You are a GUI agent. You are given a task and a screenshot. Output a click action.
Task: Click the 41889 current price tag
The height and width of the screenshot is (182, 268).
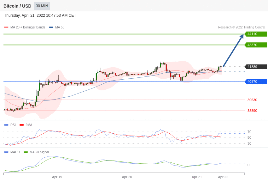pos(256,67)
